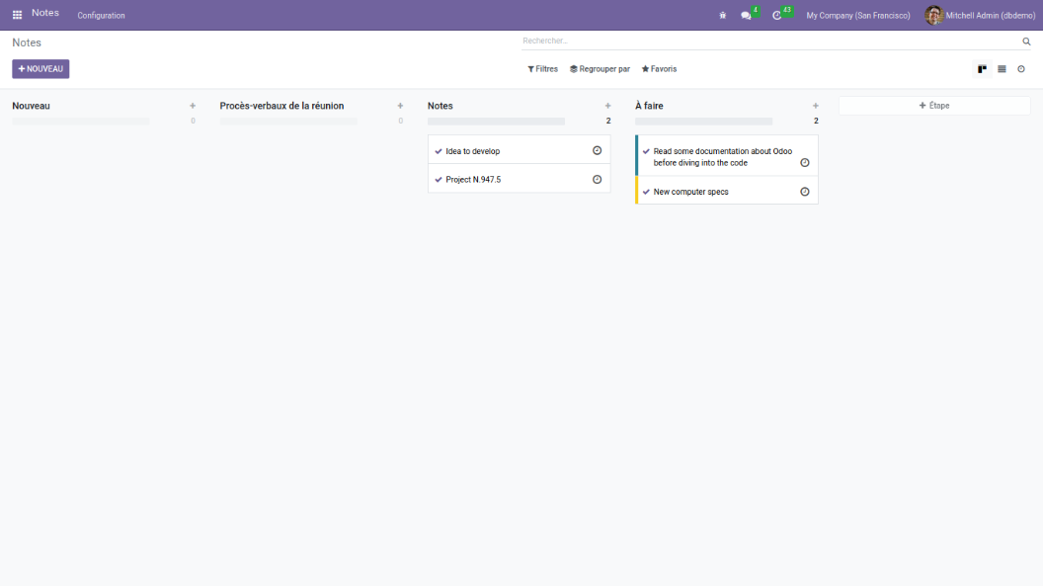Open the Configuration menu
1043x586 pixels.
click(x=101, y=16)
